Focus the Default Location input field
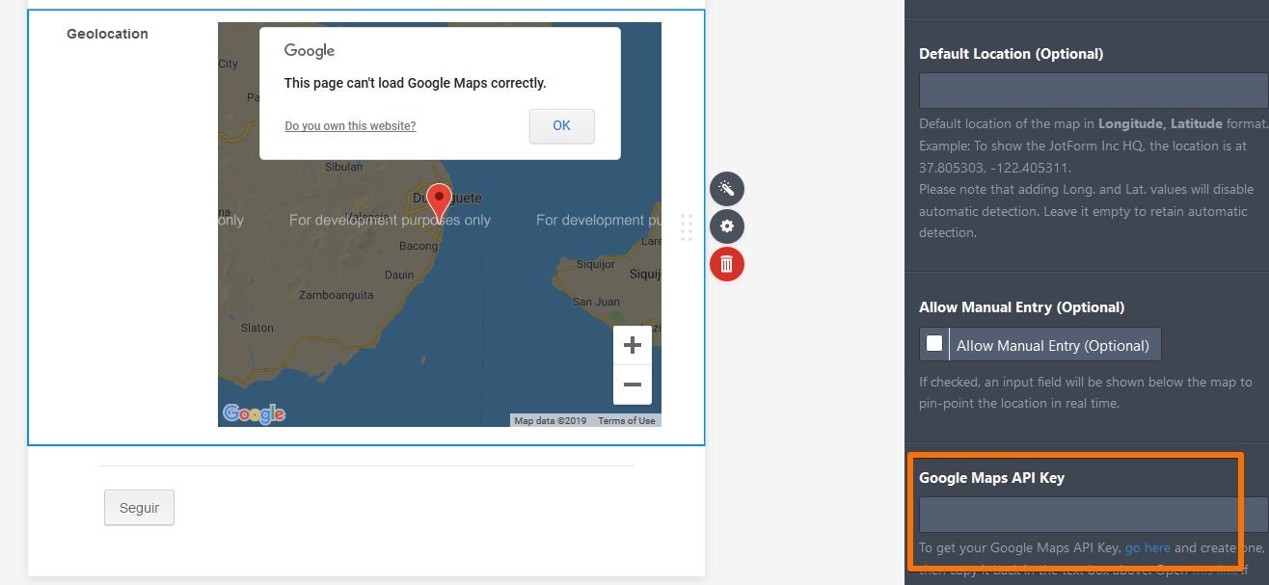 (x=1093, y=91)
